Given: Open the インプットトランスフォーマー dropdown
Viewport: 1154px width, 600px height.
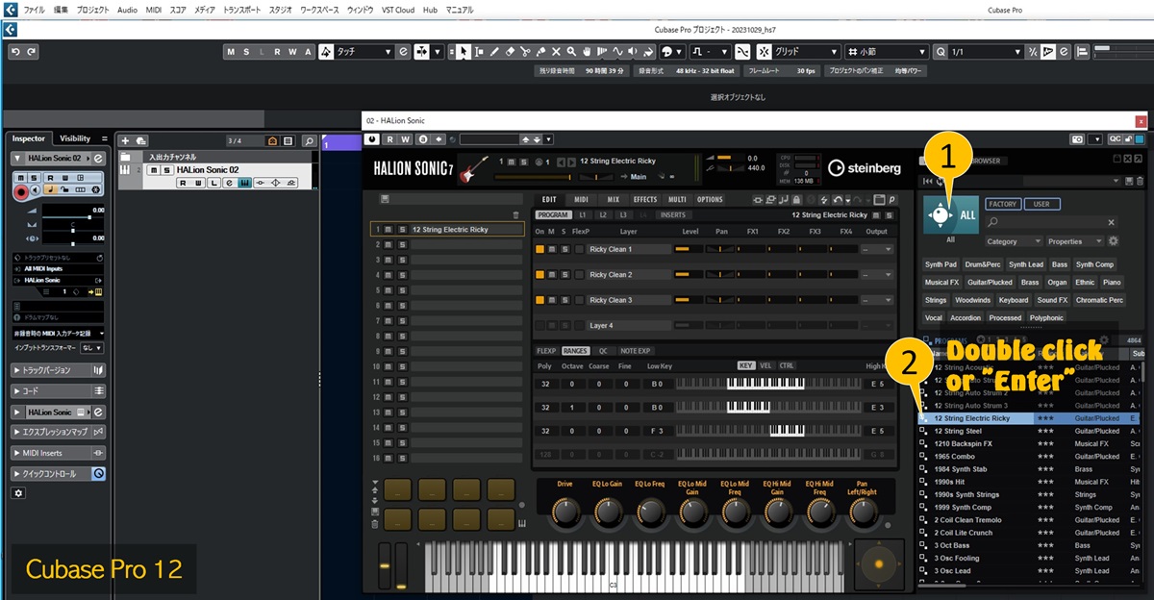Looking at the screenshot, I should tap(93, 348).
